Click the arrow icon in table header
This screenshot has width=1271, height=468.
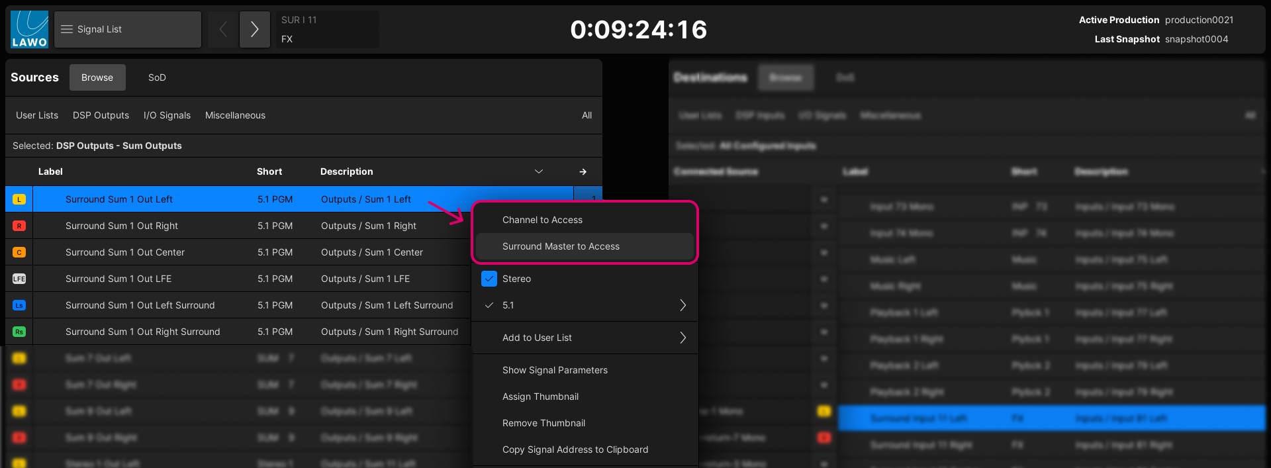583,171
